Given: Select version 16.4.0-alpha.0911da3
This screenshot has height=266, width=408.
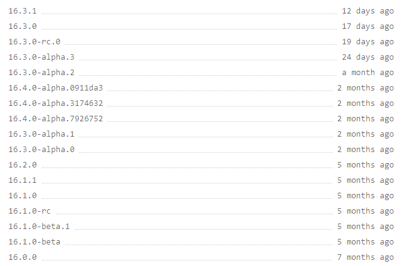Looking at the screenshot, I should 55,87.
